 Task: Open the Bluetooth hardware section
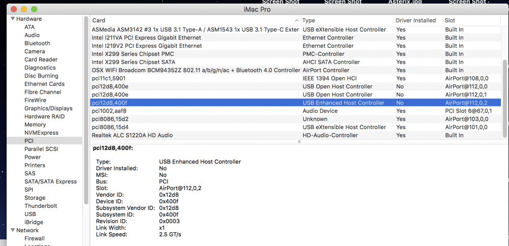(37, 44)
